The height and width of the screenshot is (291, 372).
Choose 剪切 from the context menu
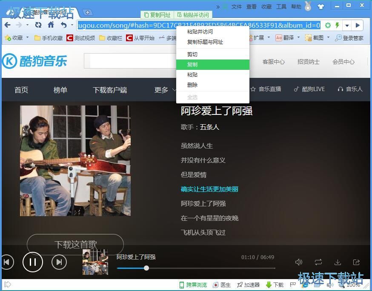point(212,54)
